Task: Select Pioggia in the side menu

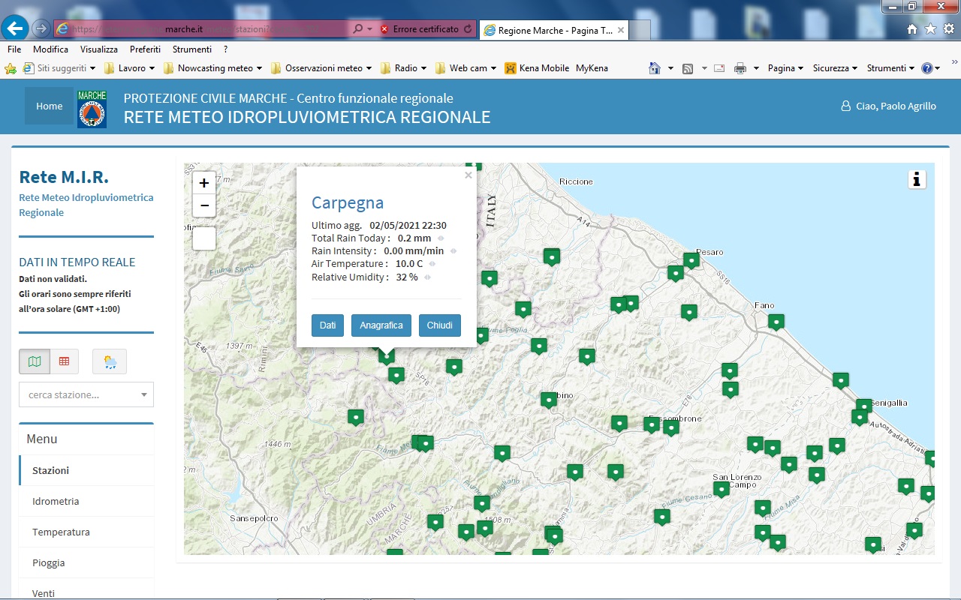Action: tap(86, 562)
